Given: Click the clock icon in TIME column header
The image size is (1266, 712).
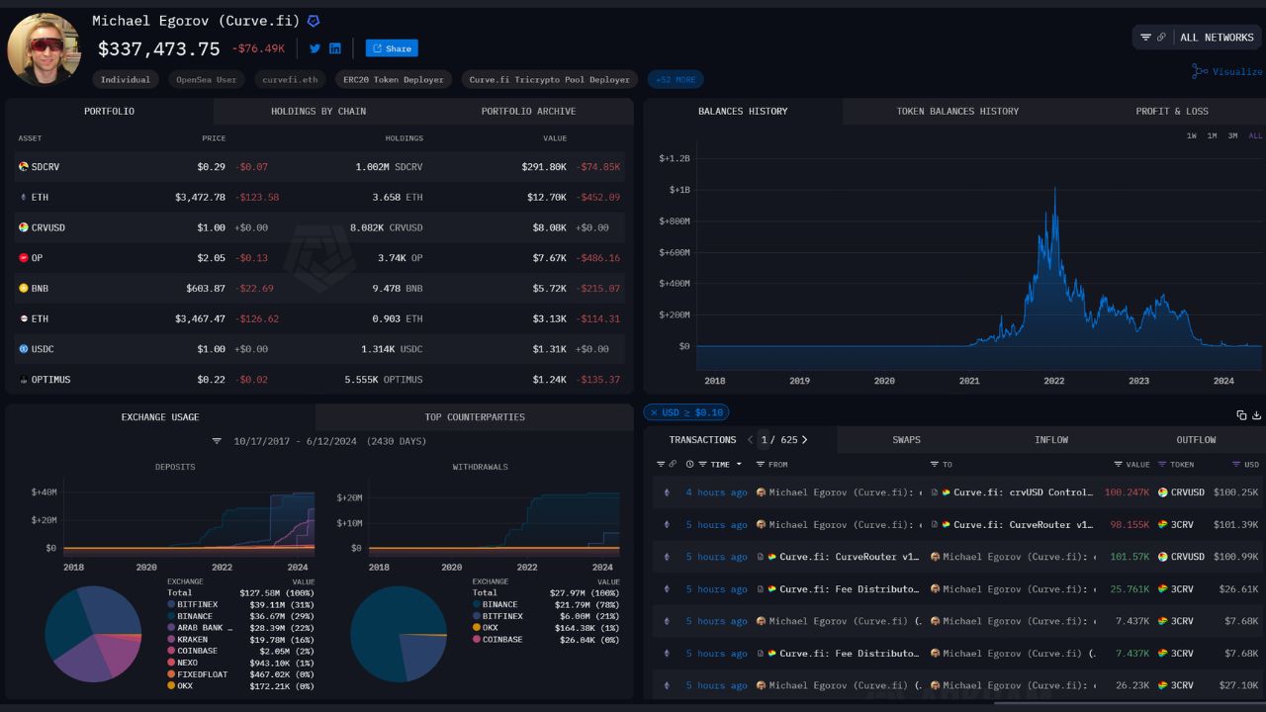Looking at the screenshot, I should [x=690, y=464].
